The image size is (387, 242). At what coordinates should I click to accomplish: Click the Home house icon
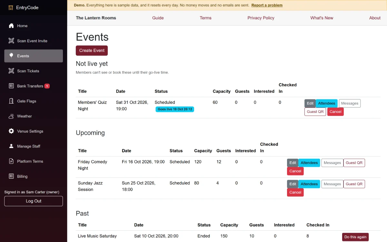(x=11, y=26)
